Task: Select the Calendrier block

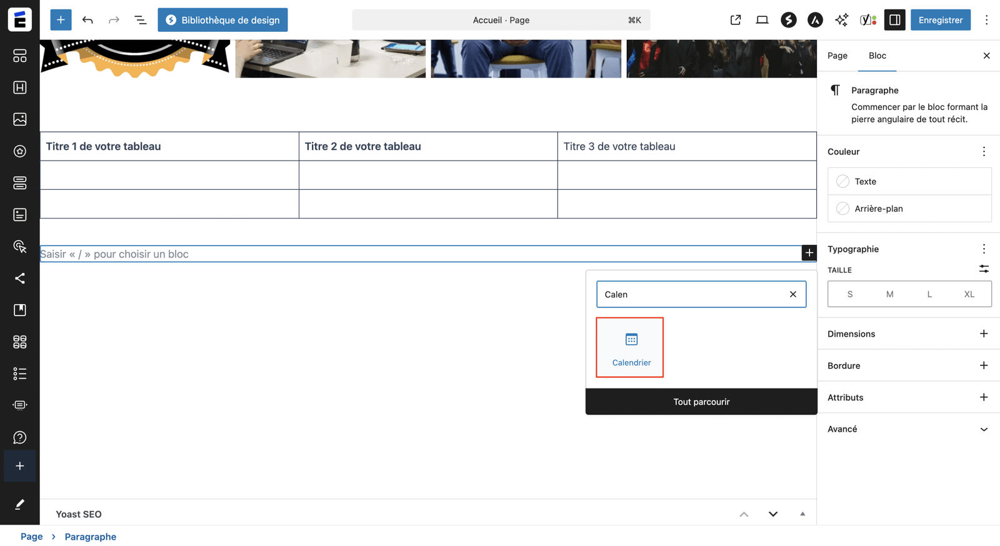Action: click(630, 347)
